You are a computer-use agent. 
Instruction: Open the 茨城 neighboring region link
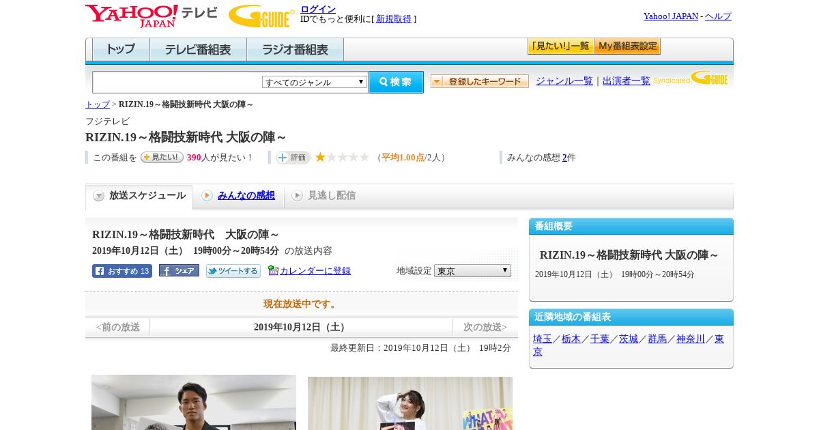pyautogui.click(x=629, y=339)
